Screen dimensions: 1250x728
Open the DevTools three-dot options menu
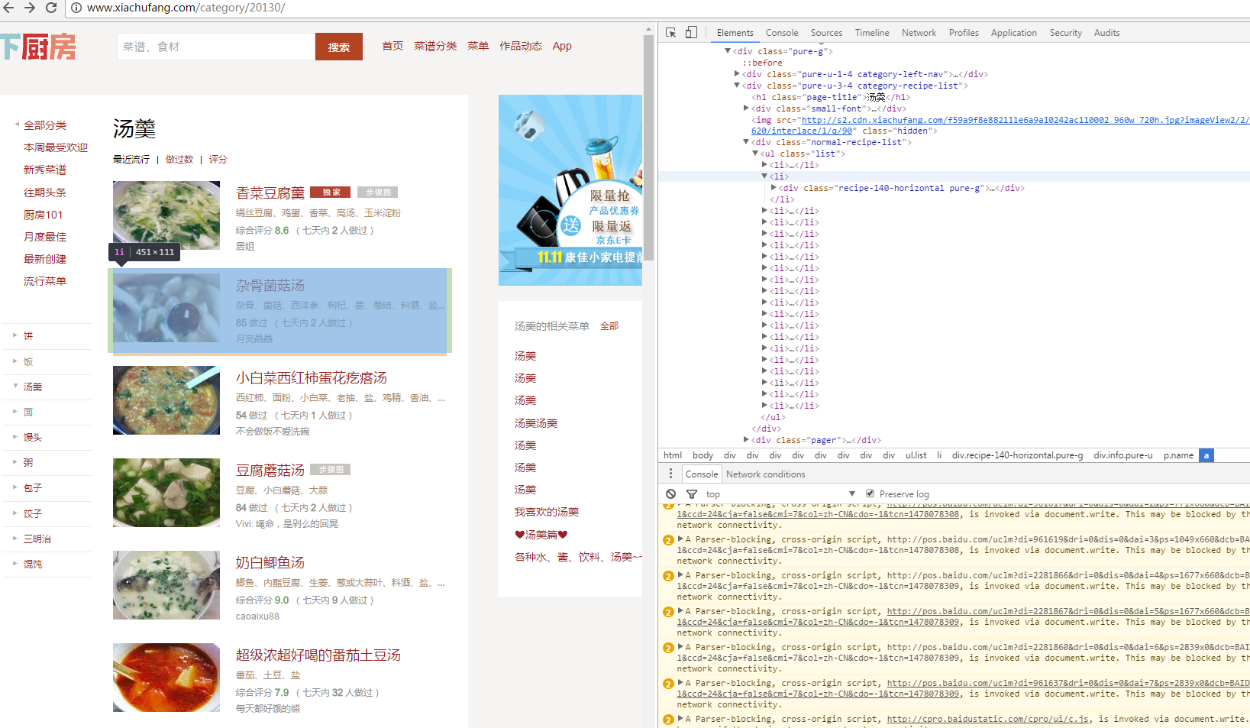670,473
